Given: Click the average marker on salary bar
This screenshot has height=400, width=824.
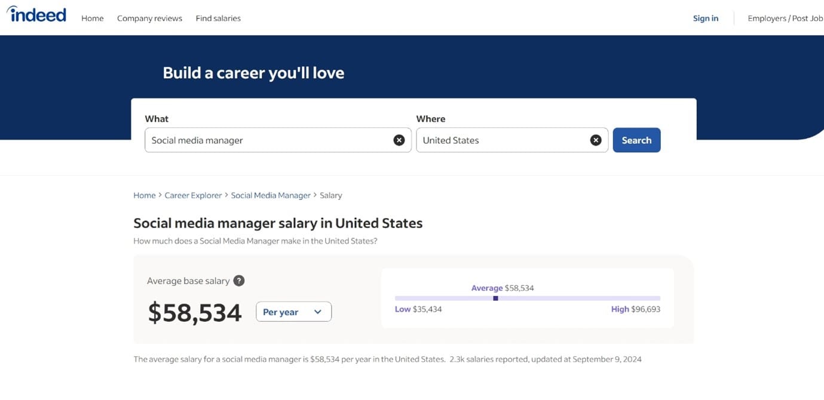Looking at the screenshot, I should point(495,298).
